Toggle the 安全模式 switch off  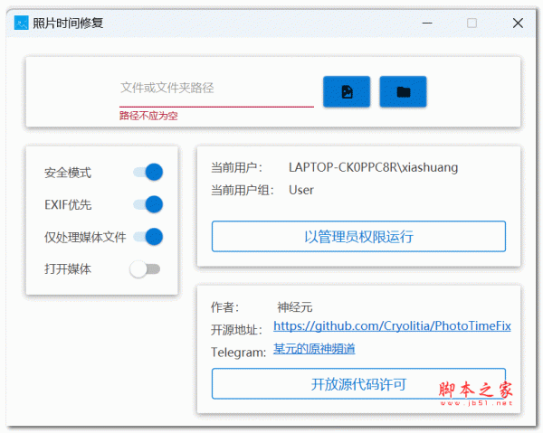tap(148, 172)
